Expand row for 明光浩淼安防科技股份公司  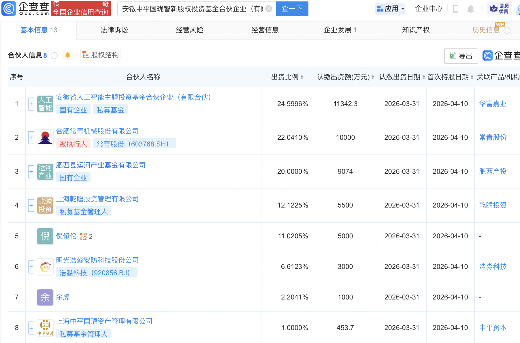[31, 267]
